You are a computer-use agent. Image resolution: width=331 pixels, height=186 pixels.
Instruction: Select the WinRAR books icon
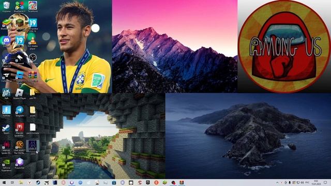(x=33, y=75)
